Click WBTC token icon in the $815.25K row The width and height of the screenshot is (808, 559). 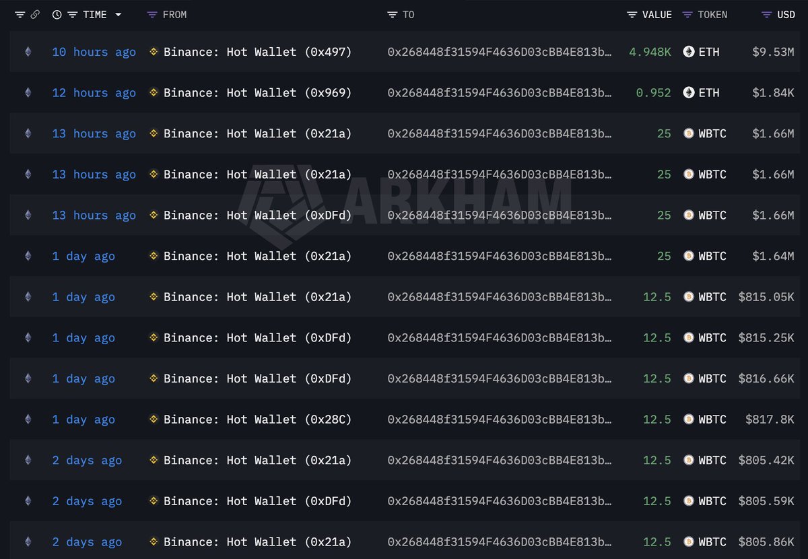[x=689, y=337]
